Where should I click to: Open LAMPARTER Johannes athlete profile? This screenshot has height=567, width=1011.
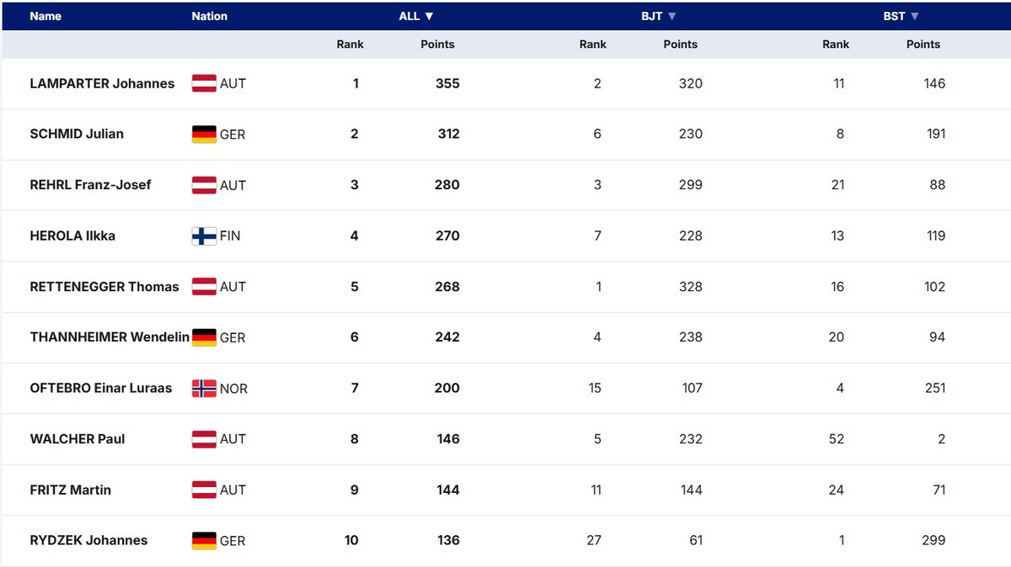coord(102,83)
